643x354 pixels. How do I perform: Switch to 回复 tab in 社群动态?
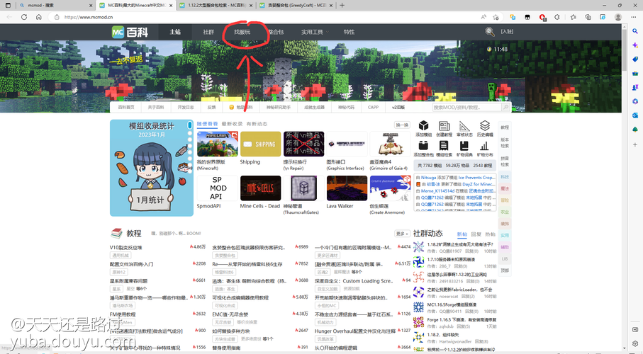click(476, 234)
